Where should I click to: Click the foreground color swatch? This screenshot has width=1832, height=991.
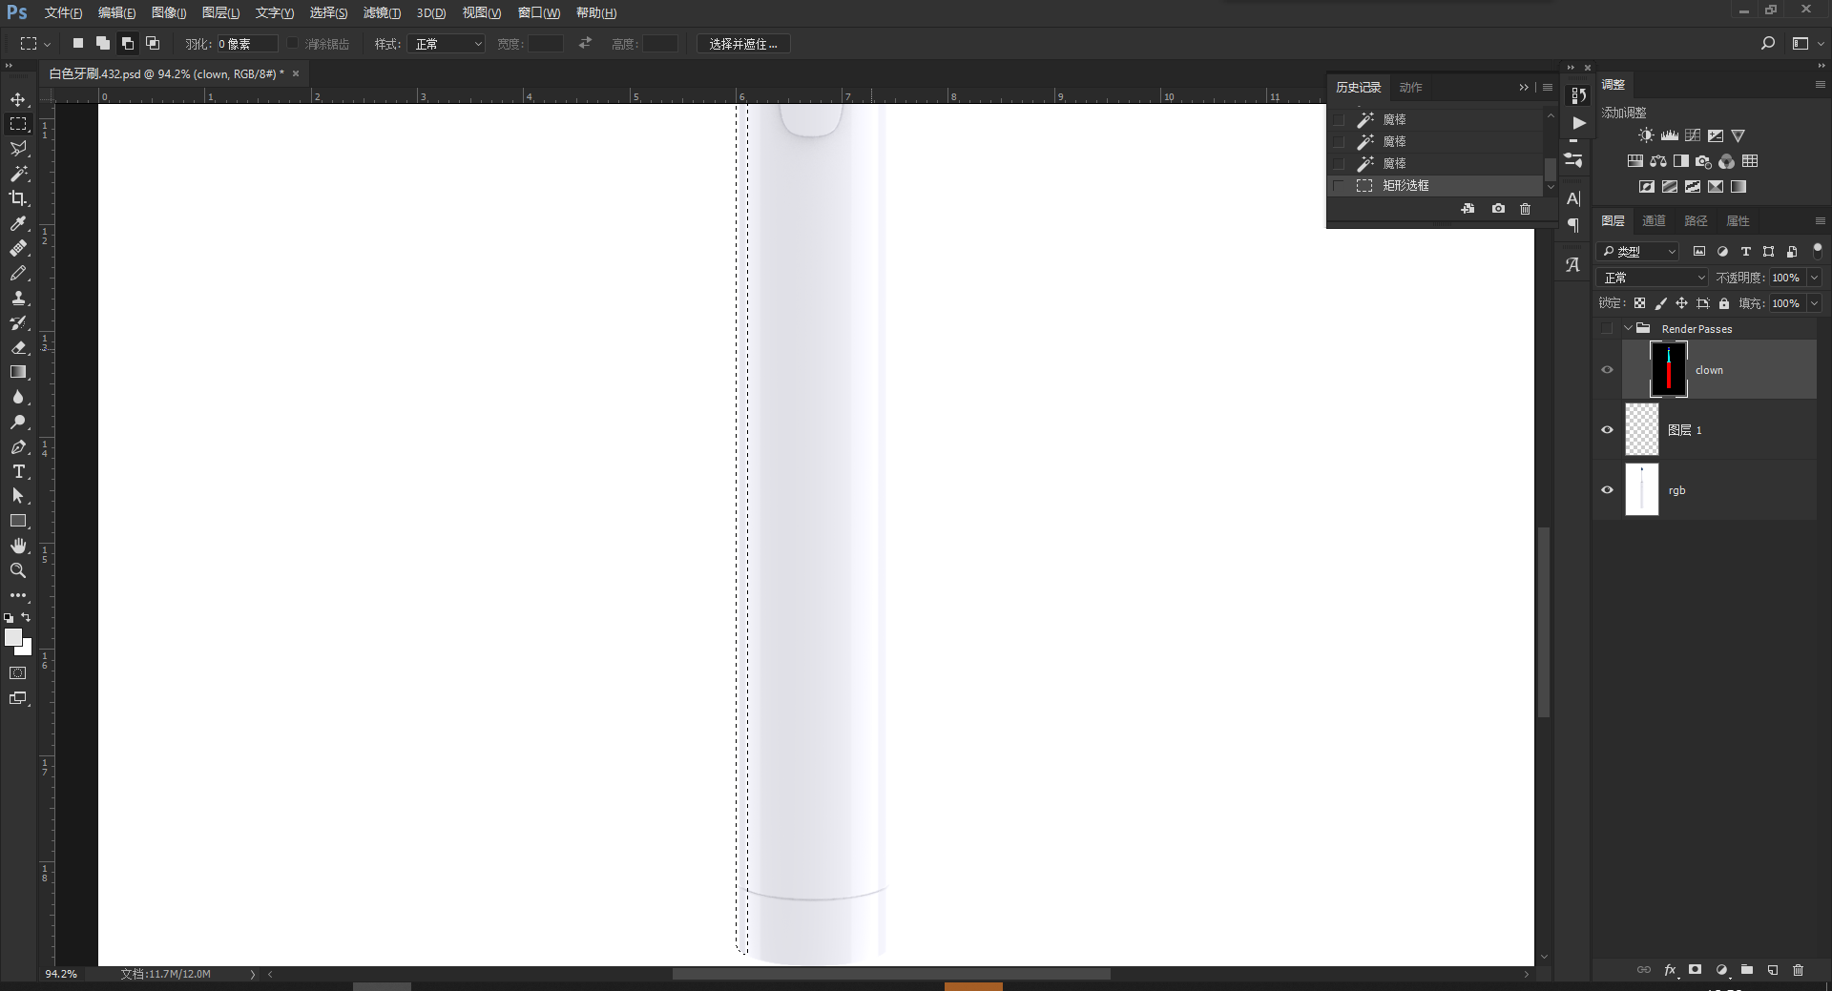pos(14,638)
